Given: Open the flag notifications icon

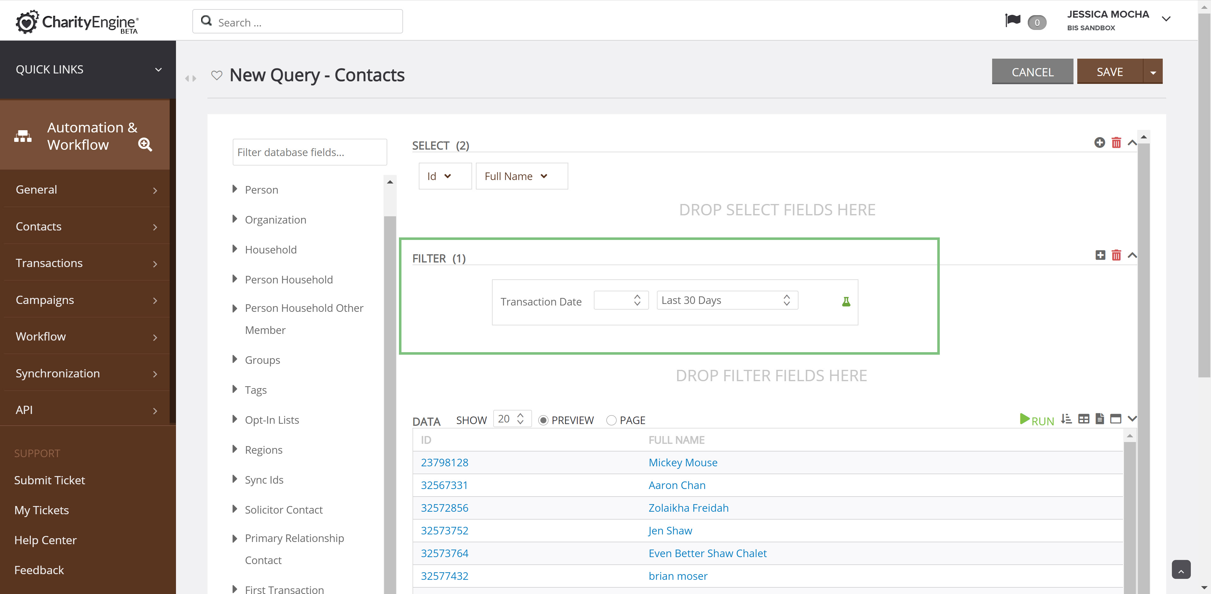Looking at the screenshot, I should point(1013,20).
